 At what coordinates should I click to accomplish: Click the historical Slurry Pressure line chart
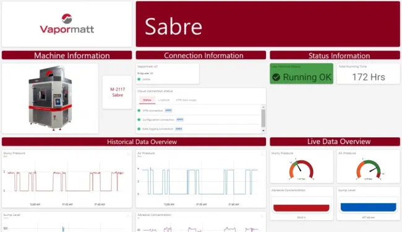tap(66, 181)
